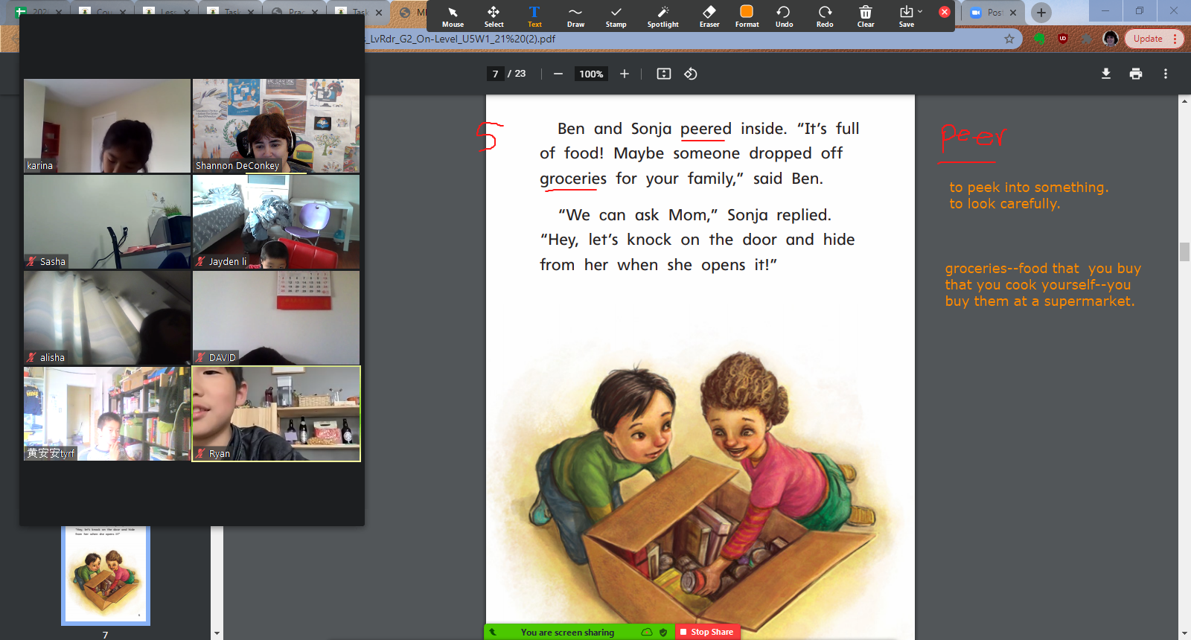Click the PDF file name in the address bar

(x=460, y=39)
